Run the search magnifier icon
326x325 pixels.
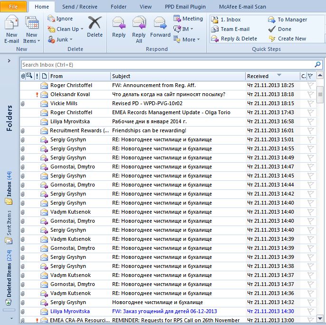[x=317, y=65]
